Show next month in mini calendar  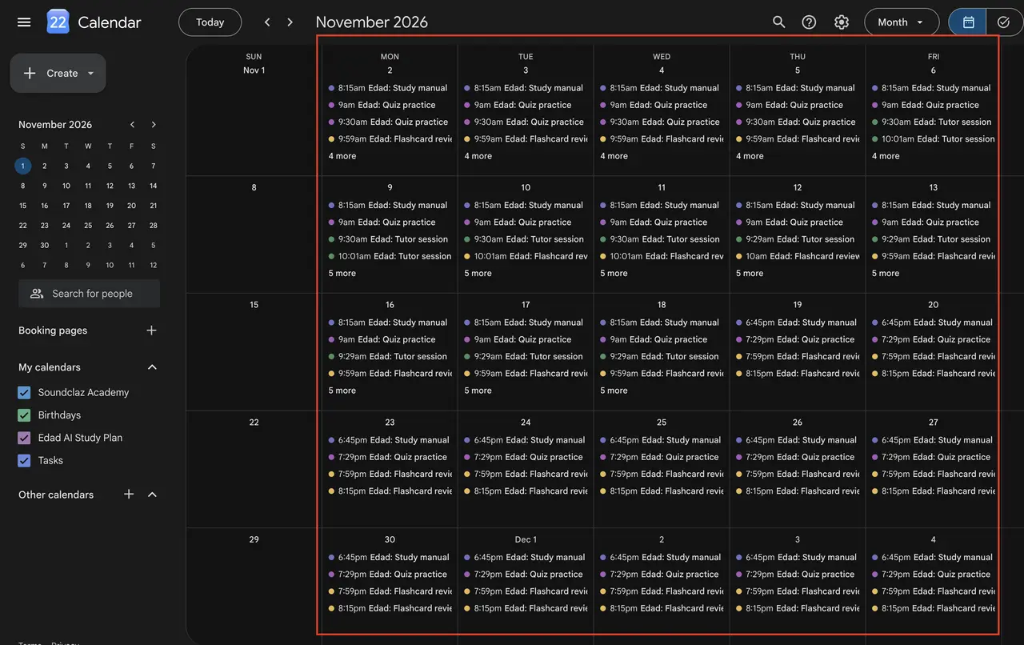[154, 125]
